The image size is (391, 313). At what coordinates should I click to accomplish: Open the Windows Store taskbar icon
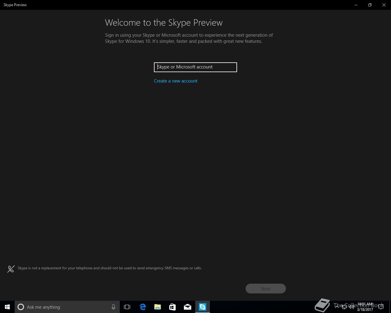point(172,307)
